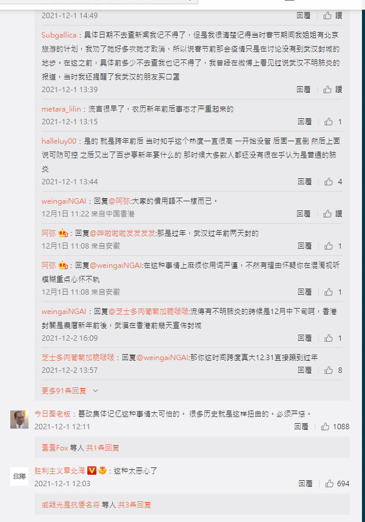Image resolution: width=365 pixels, height=522 pixels.
Task: Open 戚继光是抗倭名将 user link
Action: point(70,504)
